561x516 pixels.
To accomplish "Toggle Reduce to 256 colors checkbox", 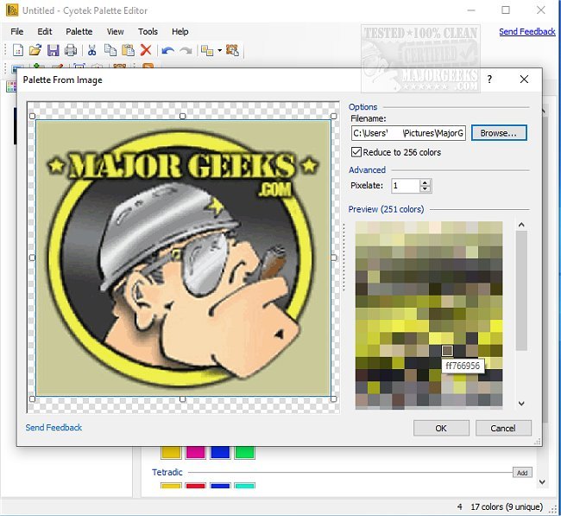I will pyautogui.click(x=356, y=152).
